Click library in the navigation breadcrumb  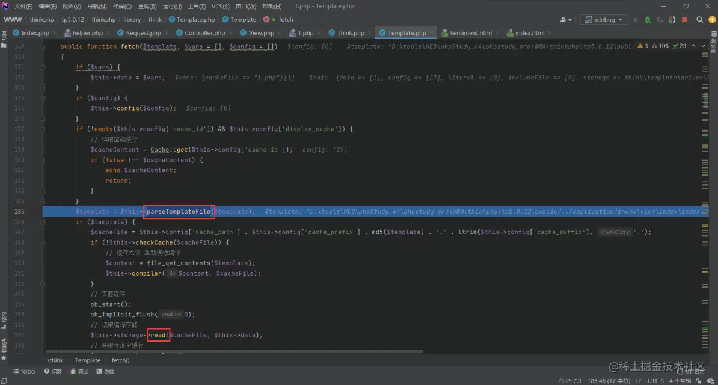pos(132,20)
